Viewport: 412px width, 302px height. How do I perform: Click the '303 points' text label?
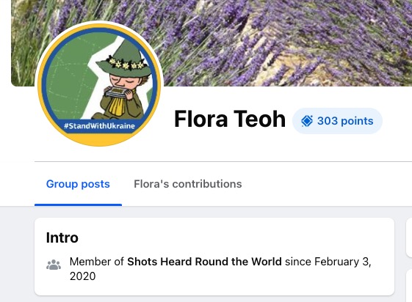(345, 121)
